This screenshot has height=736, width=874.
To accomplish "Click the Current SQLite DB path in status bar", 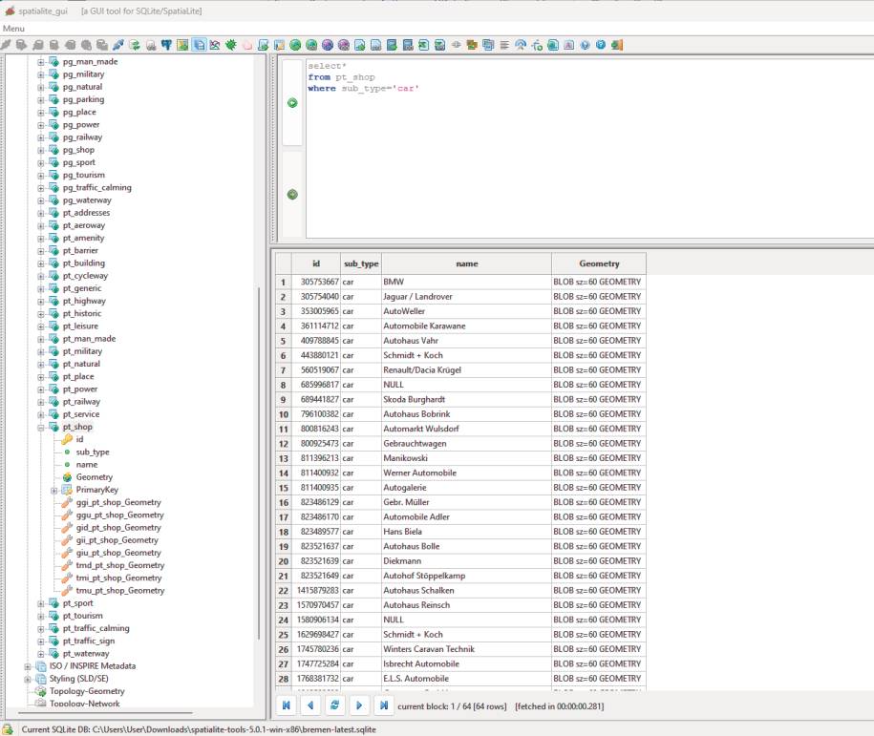I will pos(199,729).
